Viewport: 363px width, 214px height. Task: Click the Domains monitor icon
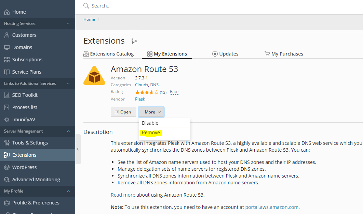point(7,47)
